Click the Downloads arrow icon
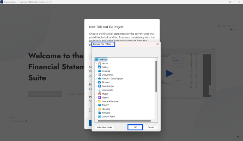Viewport: 243px width, 141px height. pos(100,90)
